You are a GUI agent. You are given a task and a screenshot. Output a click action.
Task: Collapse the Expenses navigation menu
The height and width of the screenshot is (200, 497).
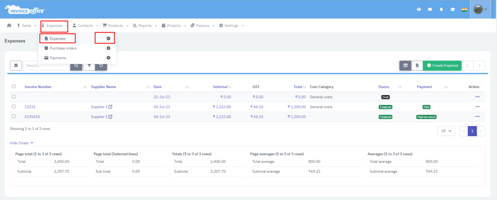click(x=54, y=26)
